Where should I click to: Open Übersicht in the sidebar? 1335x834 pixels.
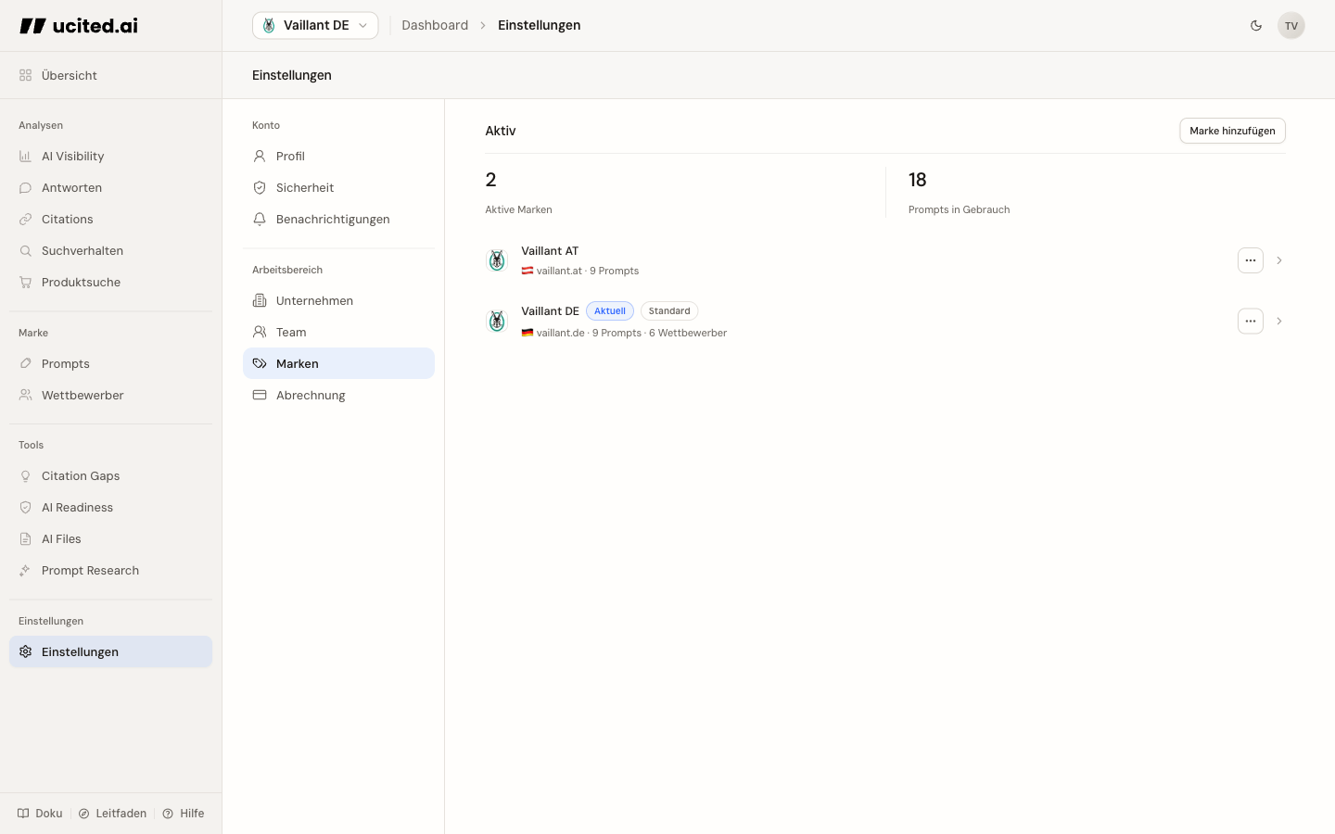(110, 75)
